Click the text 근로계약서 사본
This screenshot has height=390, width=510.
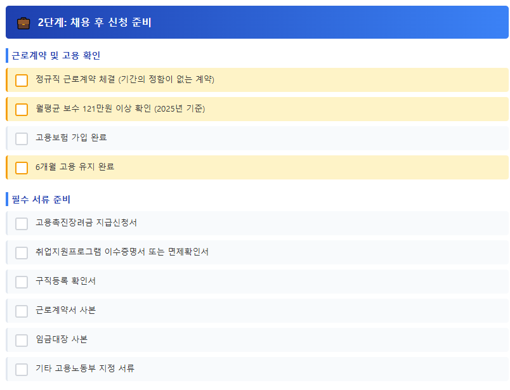[x=66, y=310]
